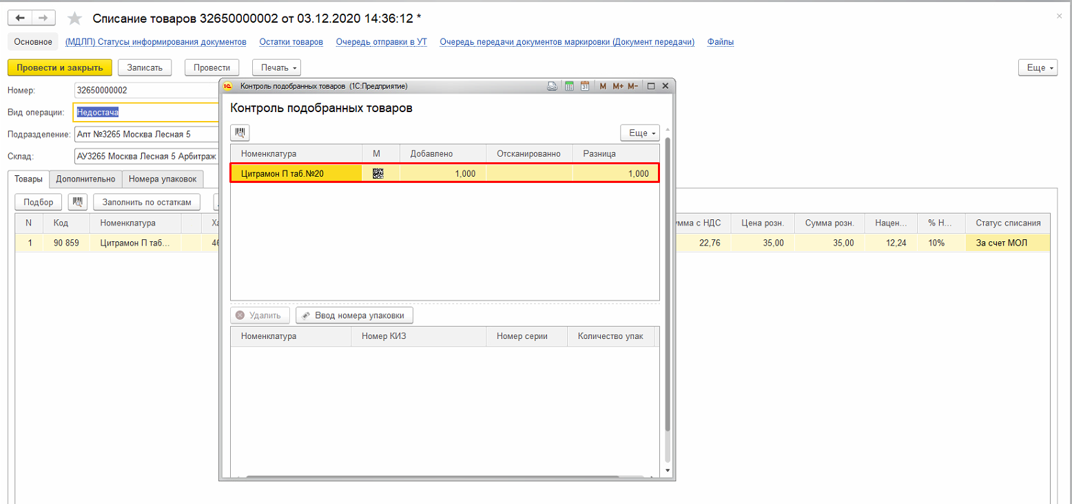Screen dimensions: 1072x504
Task: Click the M+ memory add icon
Action: click(617, 86)
